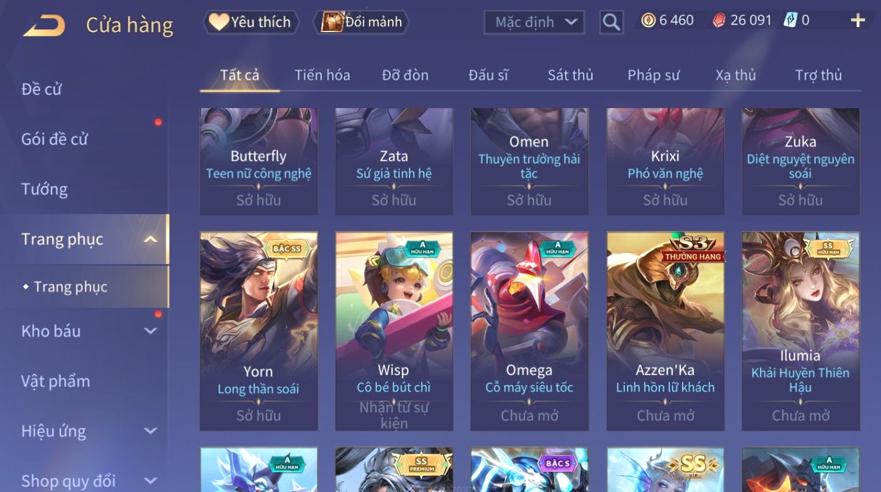Select the Tiến hóa tab
Image resolution: width=881 pixels, height=492 pixels.
(x=322, y=75)
